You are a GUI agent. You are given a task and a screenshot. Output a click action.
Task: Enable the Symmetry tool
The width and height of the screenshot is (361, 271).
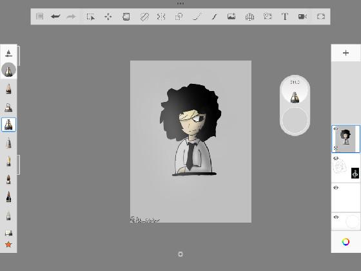point(161,17)
